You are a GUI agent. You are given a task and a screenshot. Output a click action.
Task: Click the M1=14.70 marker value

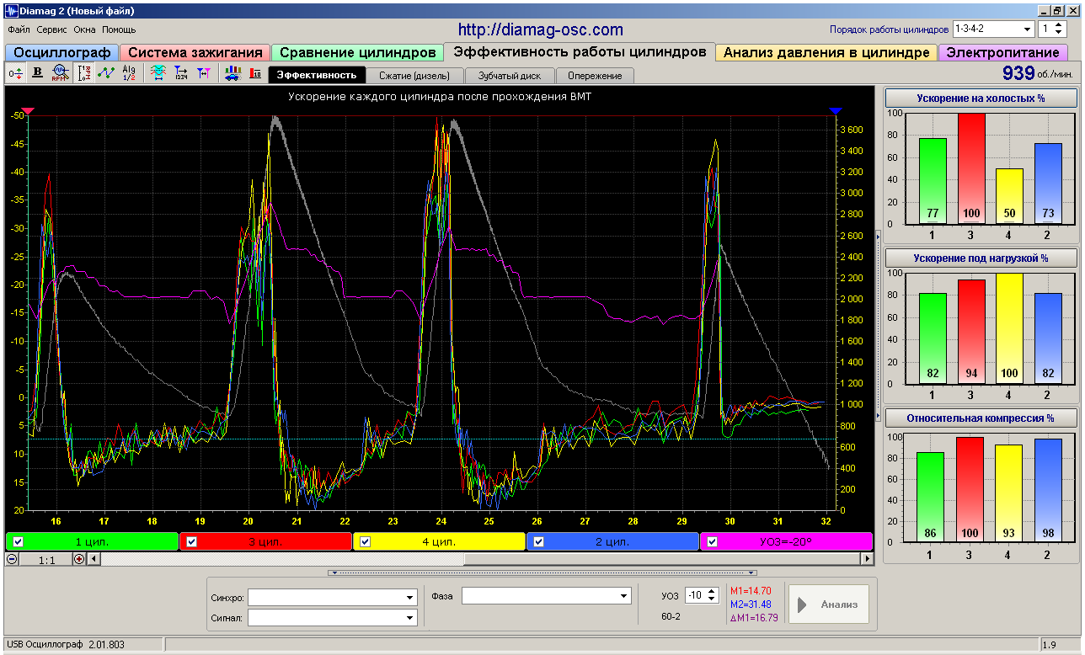point(751,591)
